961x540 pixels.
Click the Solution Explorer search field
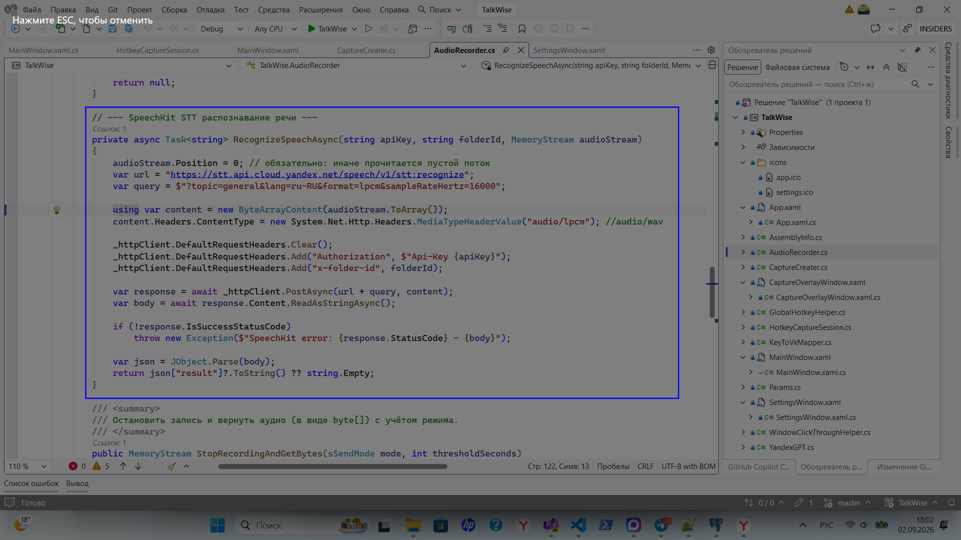(817, 84)
